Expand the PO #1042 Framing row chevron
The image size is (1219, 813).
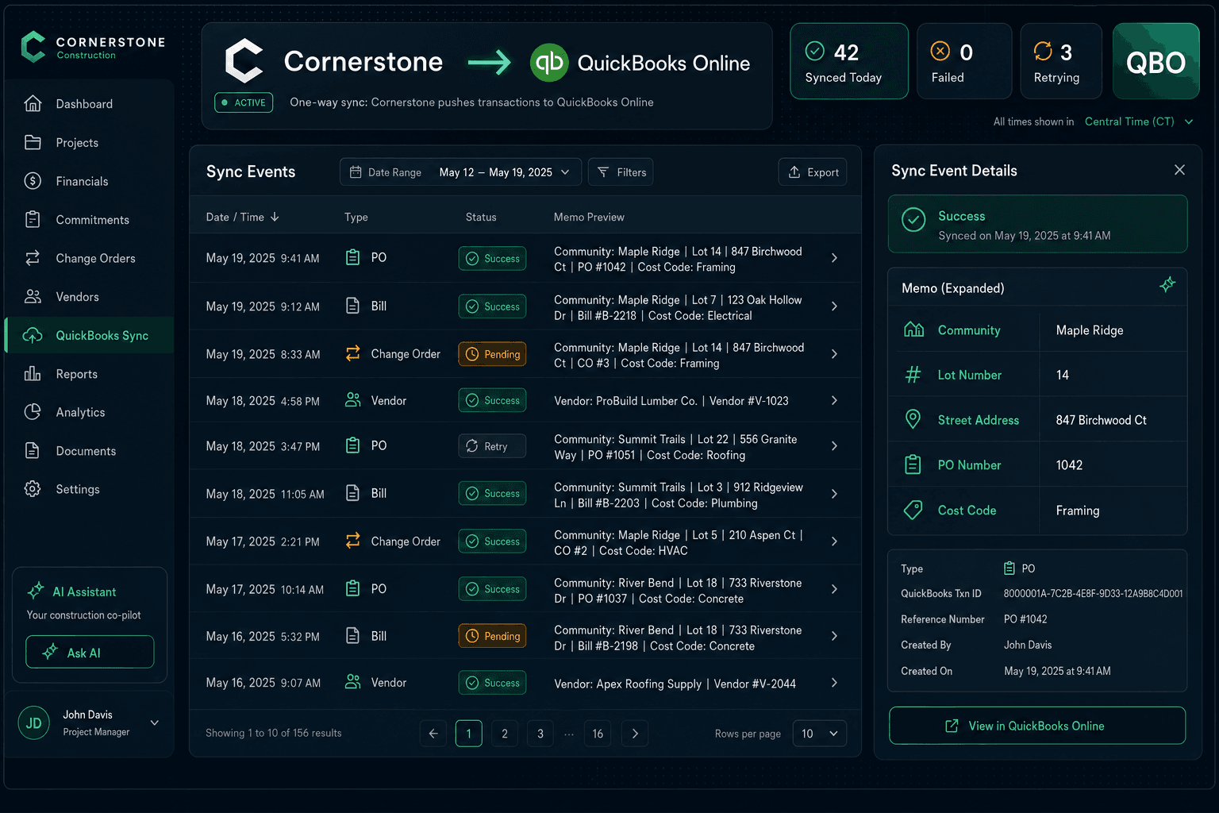[x=834, y=258]
